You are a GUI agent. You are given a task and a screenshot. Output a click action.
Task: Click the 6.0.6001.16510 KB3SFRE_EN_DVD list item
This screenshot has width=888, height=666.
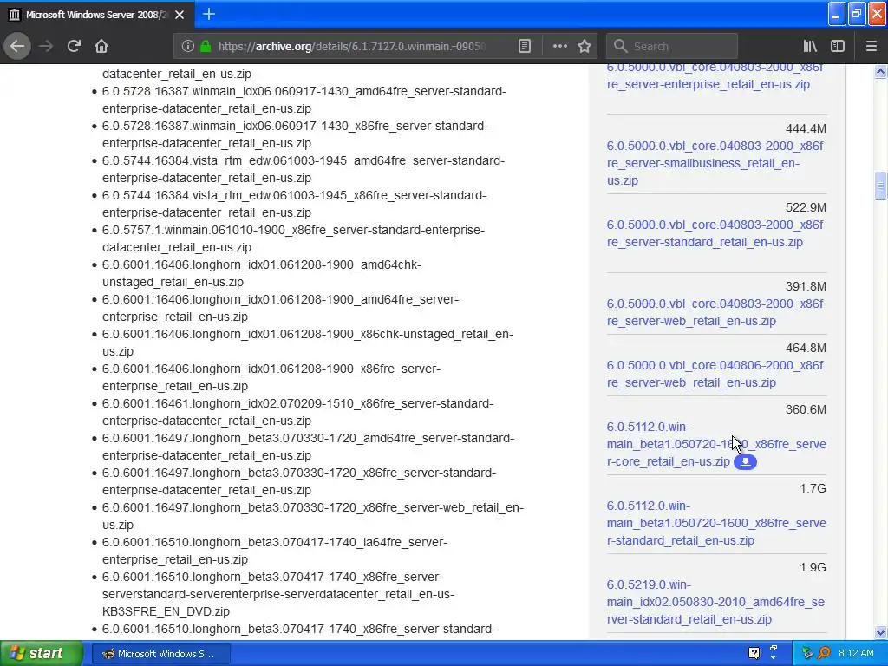pos(278,594)
